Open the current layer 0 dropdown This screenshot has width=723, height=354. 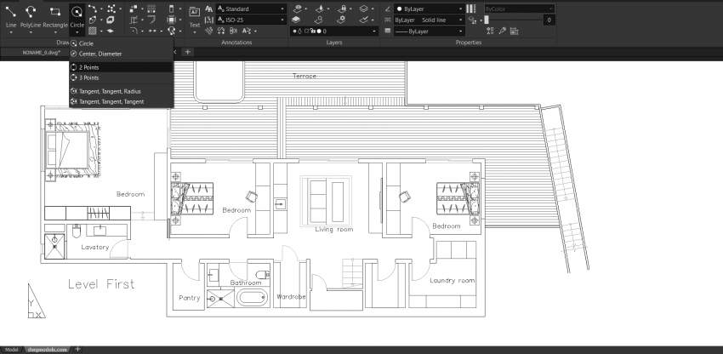click(334, 31)
